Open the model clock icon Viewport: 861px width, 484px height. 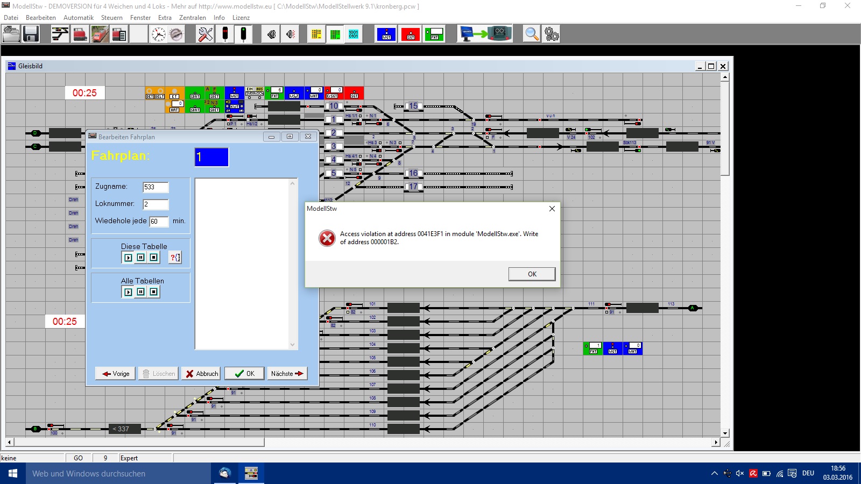158,34
